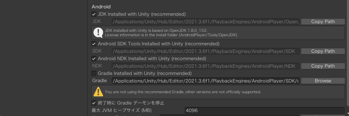This screenshot has height=116, width=349.
Task: Copy the SDK path
Action: click(323, 51)
